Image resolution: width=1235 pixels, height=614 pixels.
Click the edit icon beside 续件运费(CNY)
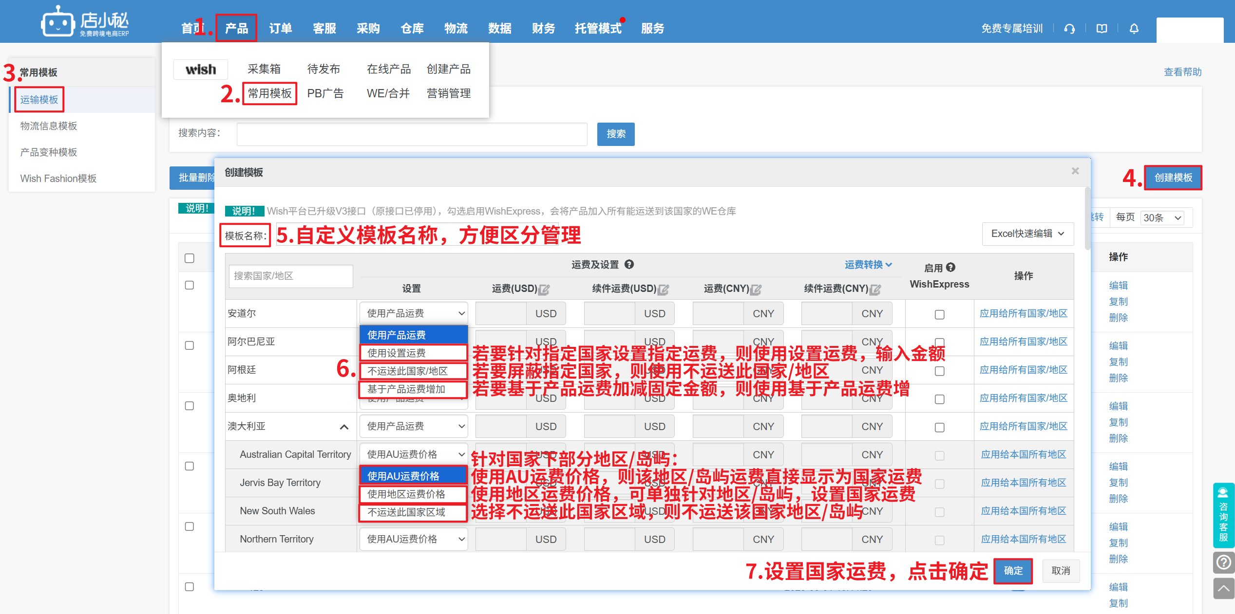tap(875, 289)
